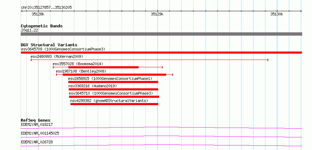Image resolution: width=312 pixels, height=150 pixels.
Task: Click the esv3645709 structural variant bar
Action: click(161, 53)
